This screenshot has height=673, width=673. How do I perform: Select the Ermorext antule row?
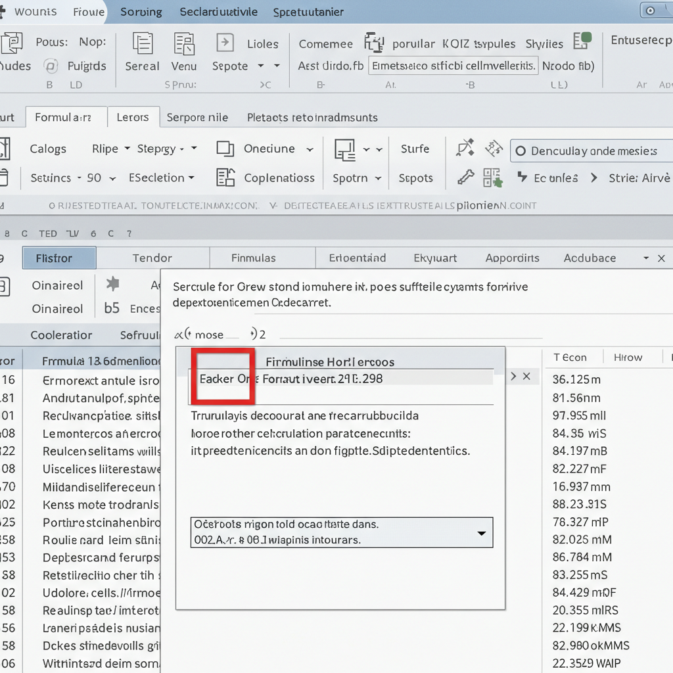click(x=101, y=381)
